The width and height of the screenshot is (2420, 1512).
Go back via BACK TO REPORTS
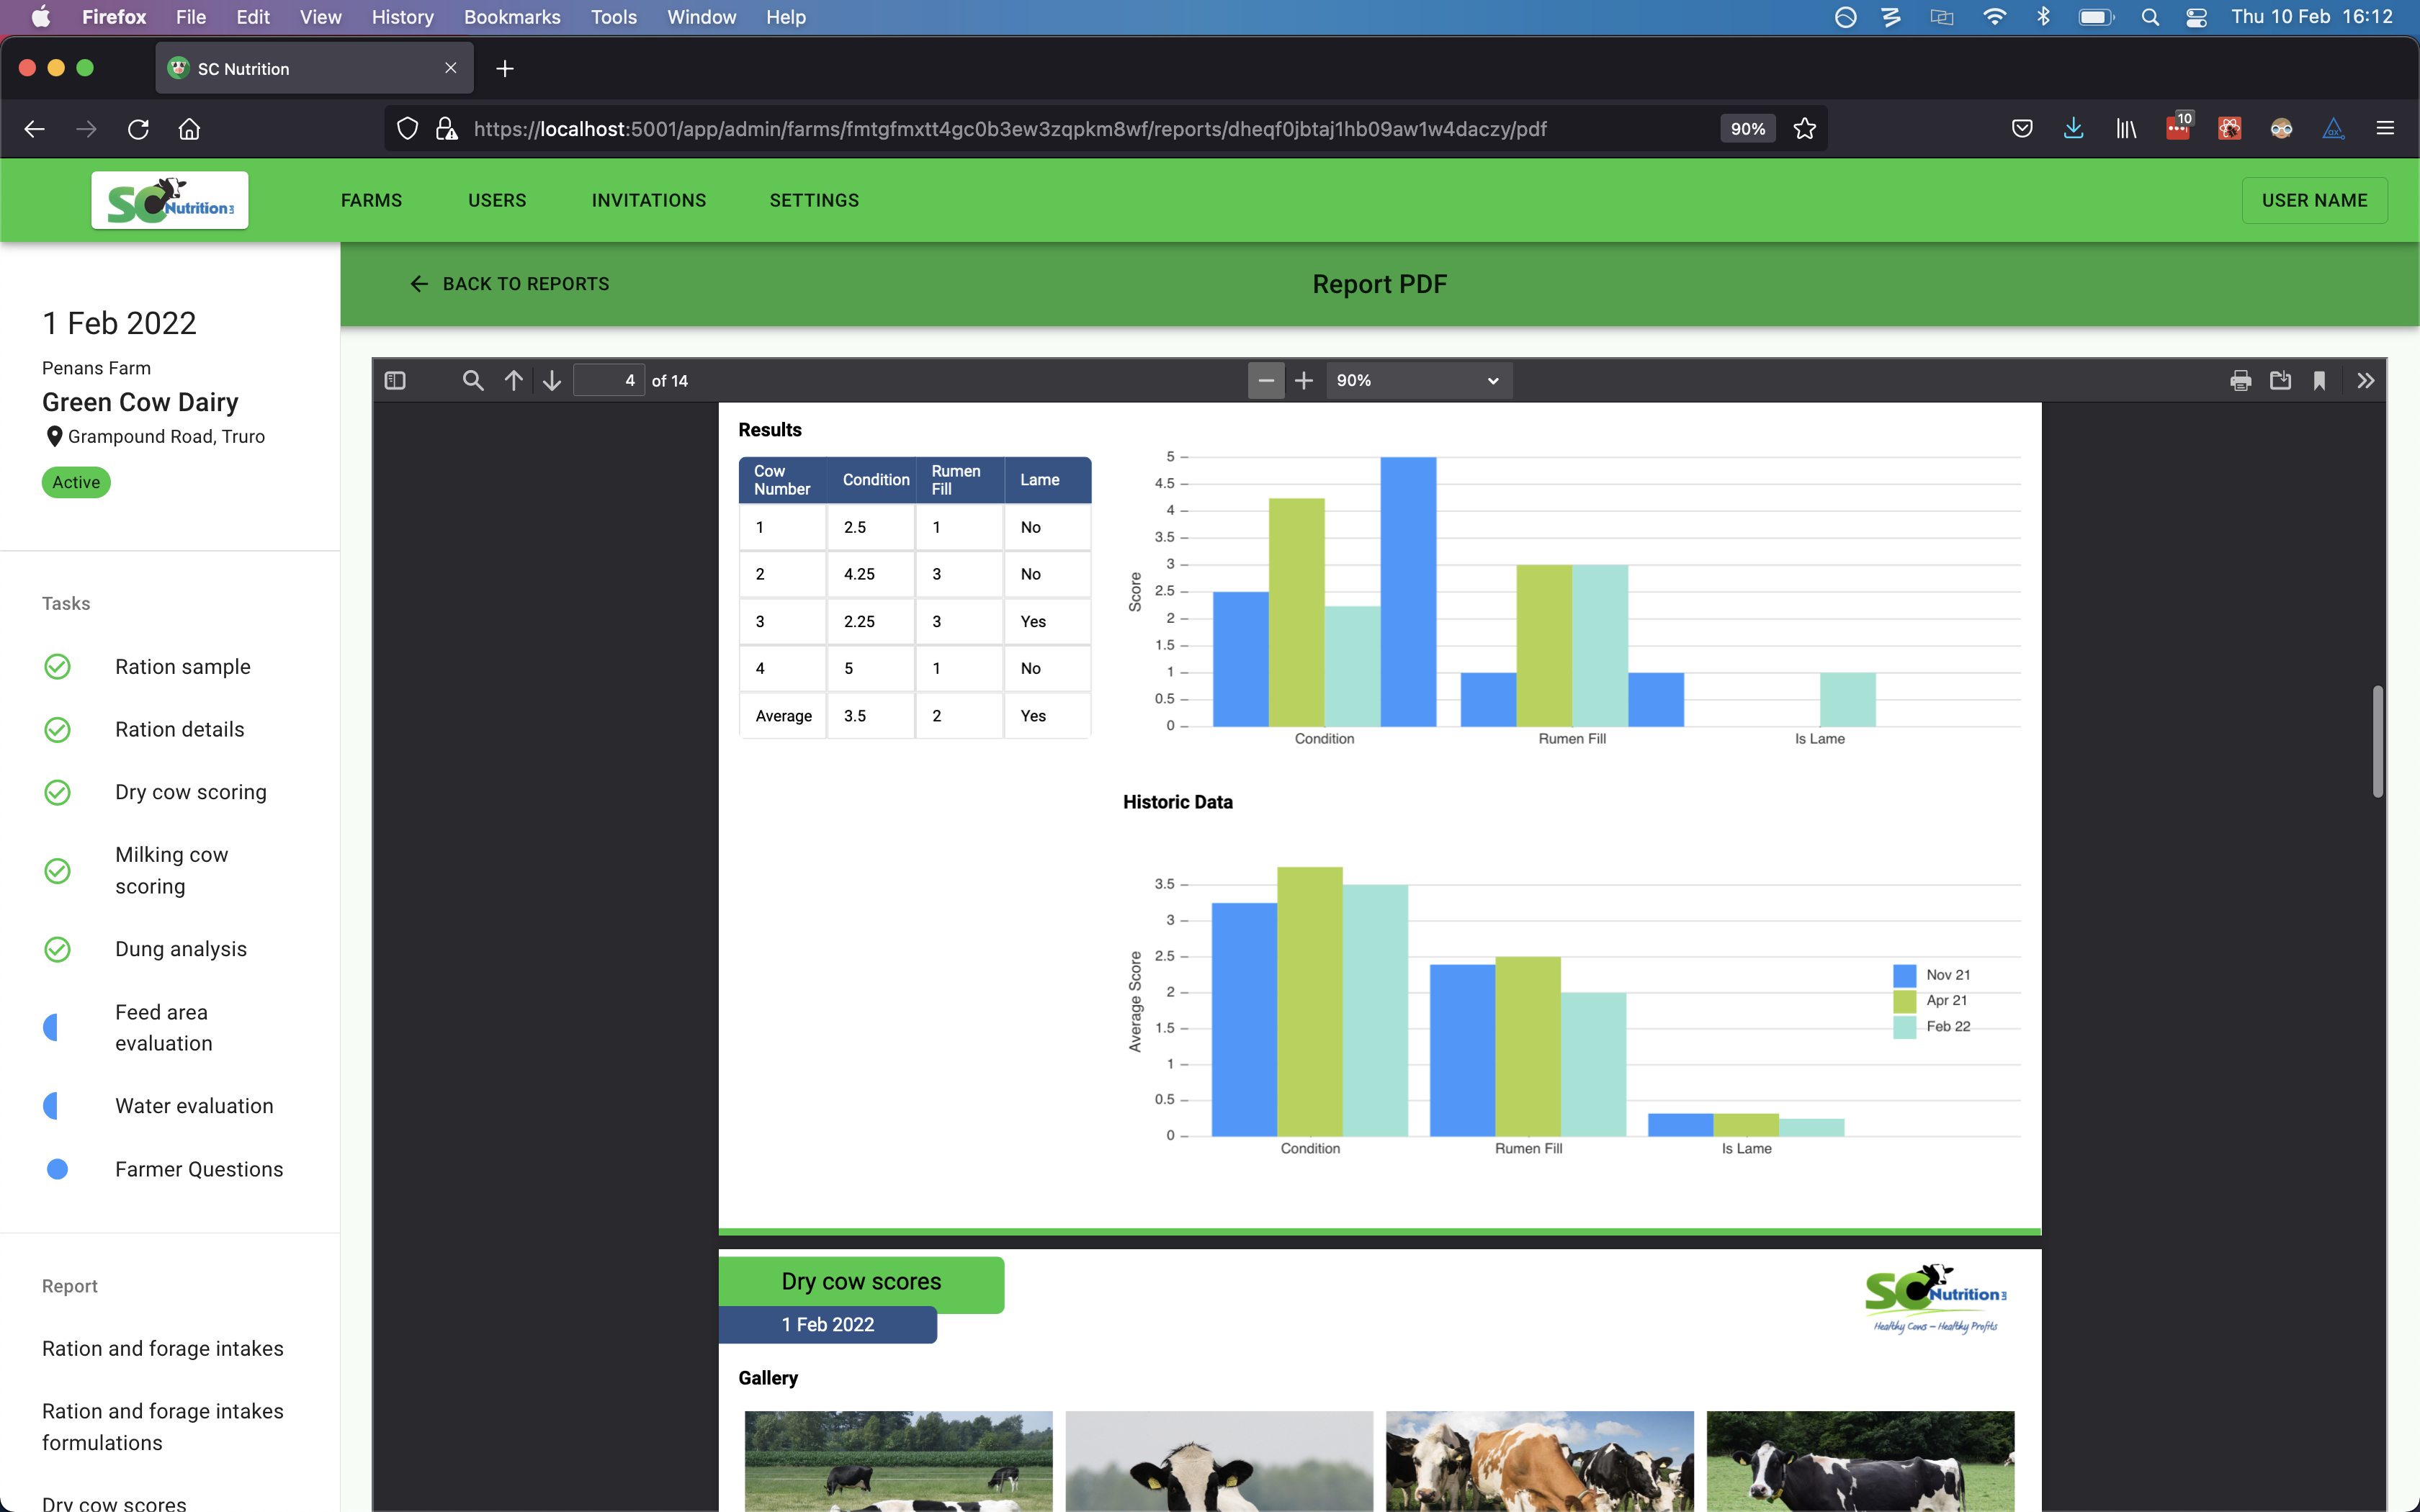[510, 284]
